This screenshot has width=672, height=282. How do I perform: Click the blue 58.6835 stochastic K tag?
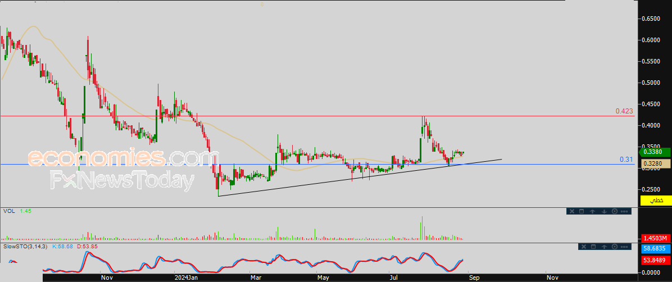point(655,248)
